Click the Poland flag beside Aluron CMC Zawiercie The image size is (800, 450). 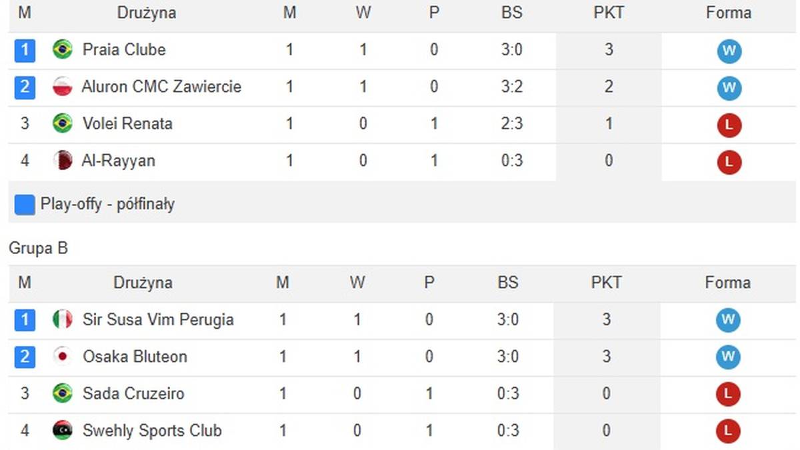pyautogui.click(x=63, y=87)
